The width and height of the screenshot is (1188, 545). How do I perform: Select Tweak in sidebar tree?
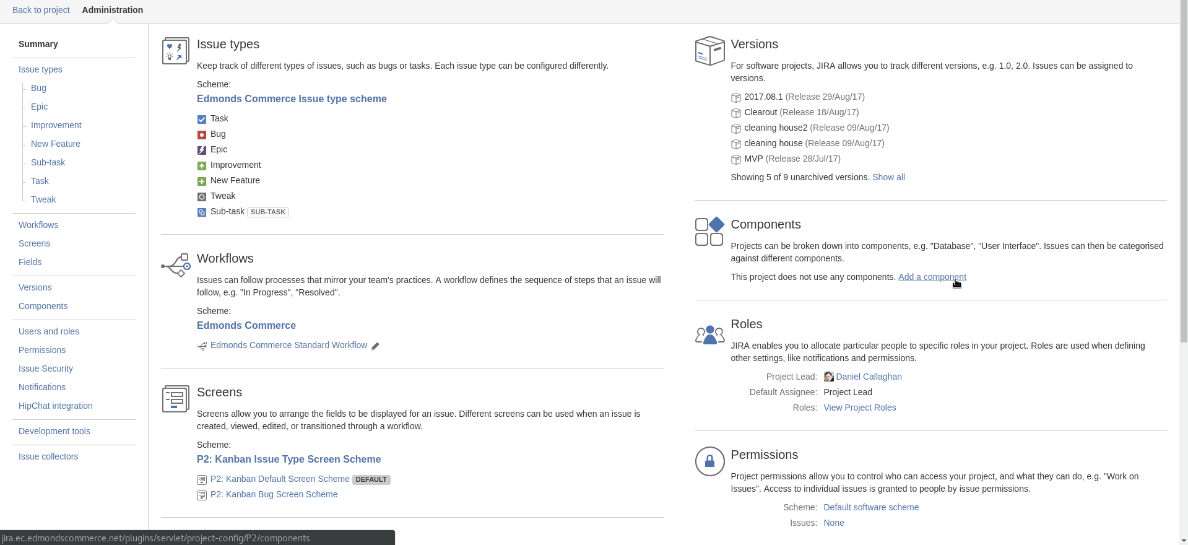pos(43,199)
